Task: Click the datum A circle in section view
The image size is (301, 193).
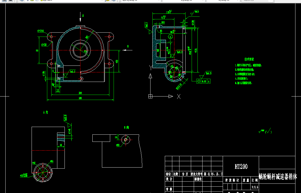Action: pos(170,37)
